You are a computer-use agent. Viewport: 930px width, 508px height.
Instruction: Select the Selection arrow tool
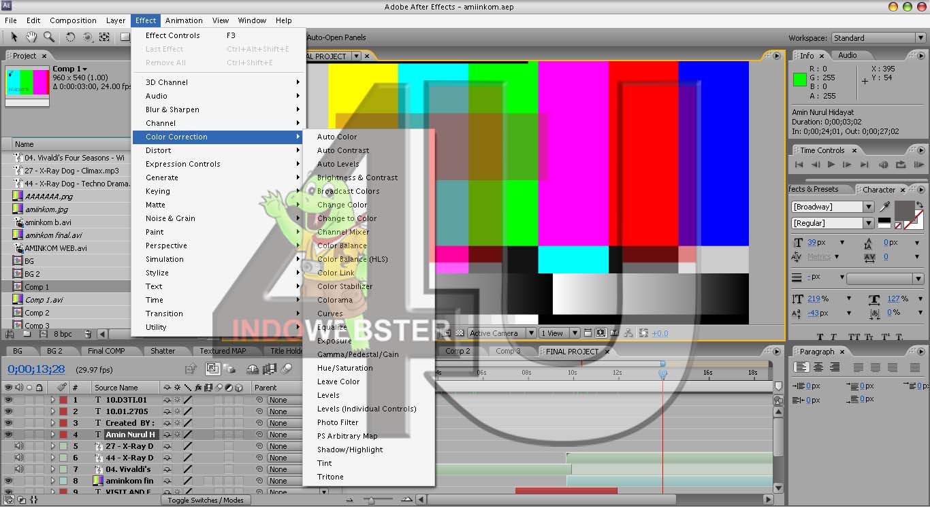click(14, 37)
